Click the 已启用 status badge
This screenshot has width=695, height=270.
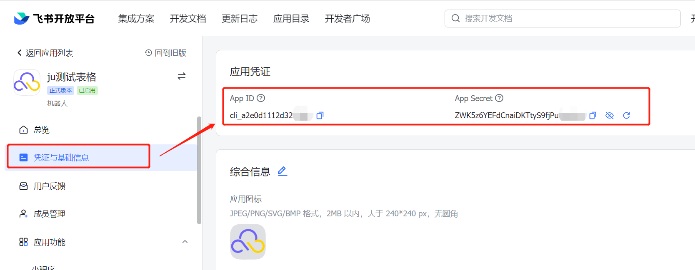pos(87,90)
